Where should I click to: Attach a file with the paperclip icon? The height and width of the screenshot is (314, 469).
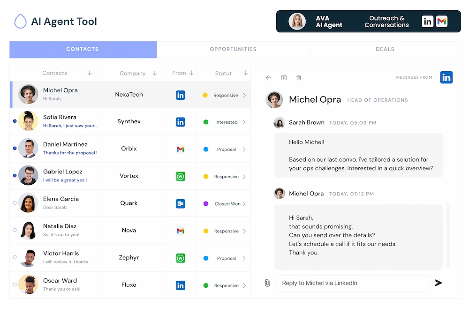coord(267,283)
